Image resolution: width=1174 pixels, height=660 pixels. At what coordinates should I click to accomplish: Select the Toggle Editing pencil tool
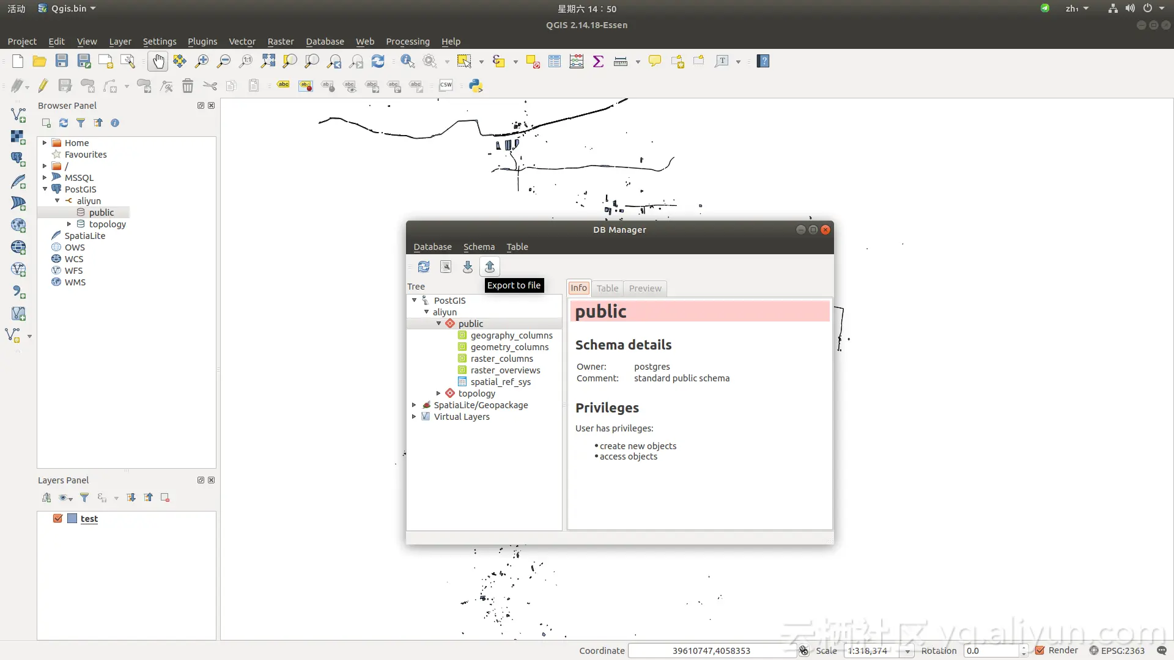click(x=43, y=86)
